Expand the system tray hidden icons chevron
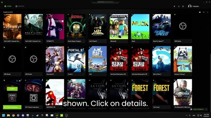 click(187, 115)
